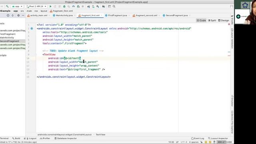Click the first smiley face status icon
256x144 pixels.
click(206, 142)
